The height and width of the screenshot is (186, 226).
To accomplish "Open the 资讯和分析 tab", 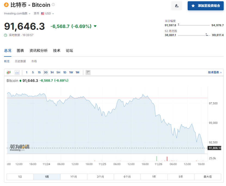I will pyautogui.click(x=38, y=51).
